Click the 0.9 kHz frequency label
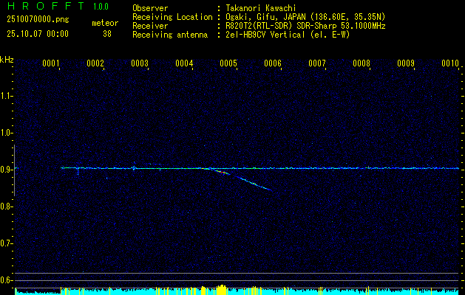465x295 pixels. [6, 170]
